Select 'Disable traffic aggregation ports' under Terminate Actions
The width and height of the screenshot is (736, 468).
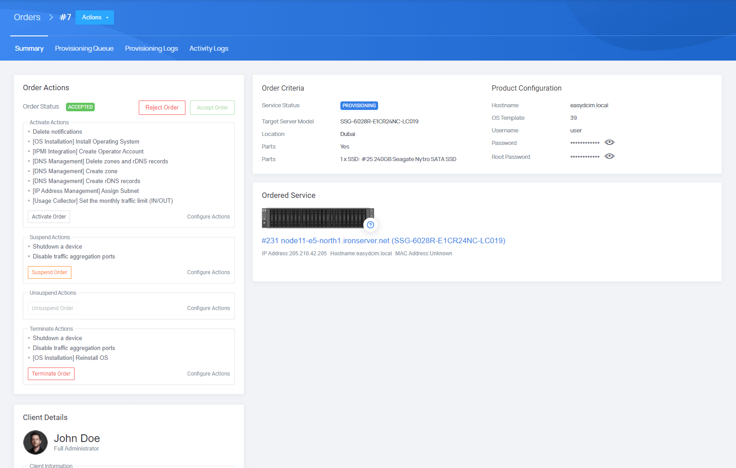74,348
